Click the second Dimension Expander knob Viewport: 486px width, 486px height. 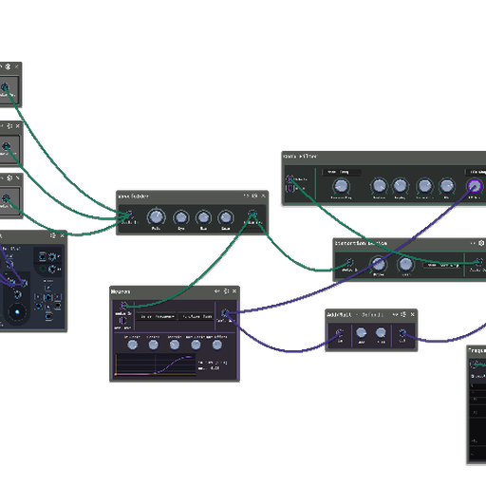(x=405, y=264)
